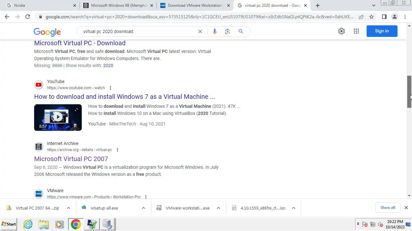Open Google apps grid
The height and width of the screenshot is (231, 412).
coord(356,31)
